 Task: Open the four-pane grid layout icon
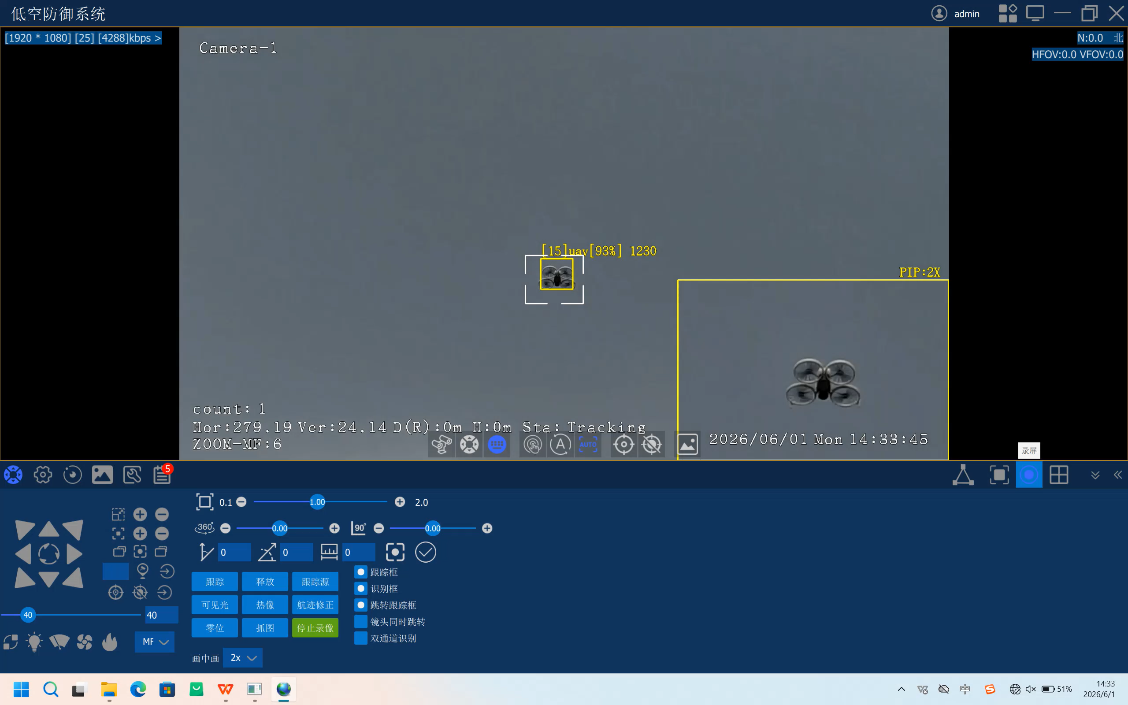[x=1058, y=475]
